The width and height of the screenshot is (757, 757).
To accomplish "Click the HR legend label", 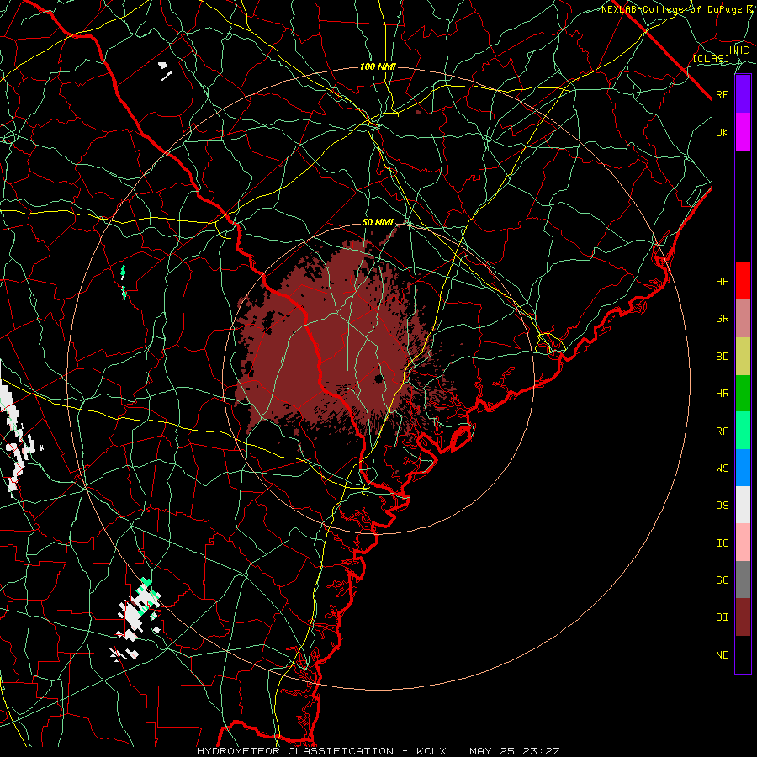I will click(722, 394).
